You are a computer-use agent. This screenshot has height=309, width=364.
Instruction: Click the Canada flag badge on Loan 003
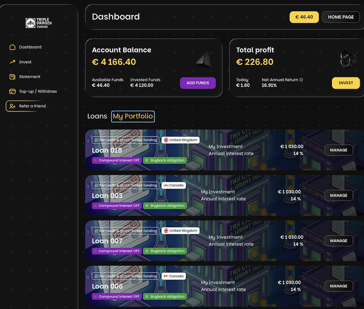tap(173, 185)
